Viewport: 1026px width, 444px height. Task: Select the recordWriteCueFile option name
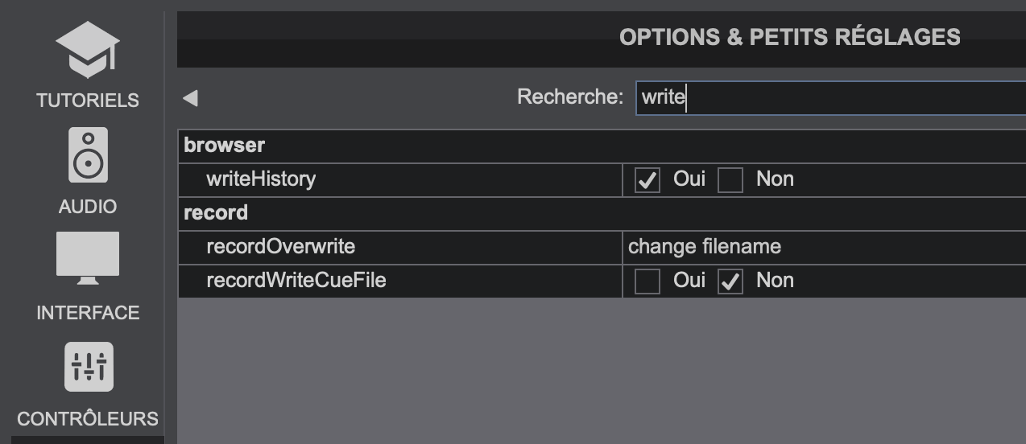(x=296, y=281)
